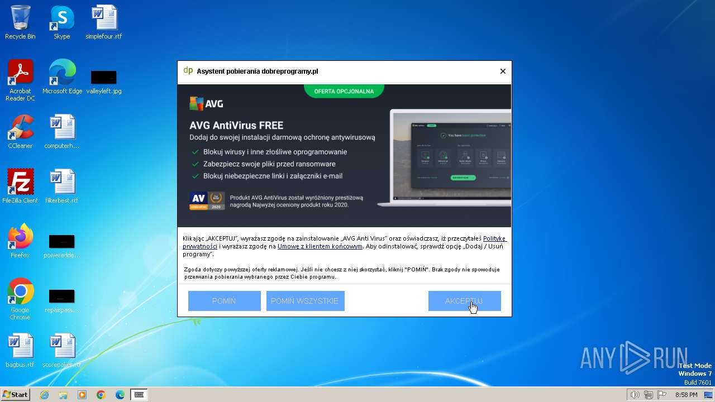Close the Asystent pobierania dialog
Viewport: 715px width, 402px height.
503,71
